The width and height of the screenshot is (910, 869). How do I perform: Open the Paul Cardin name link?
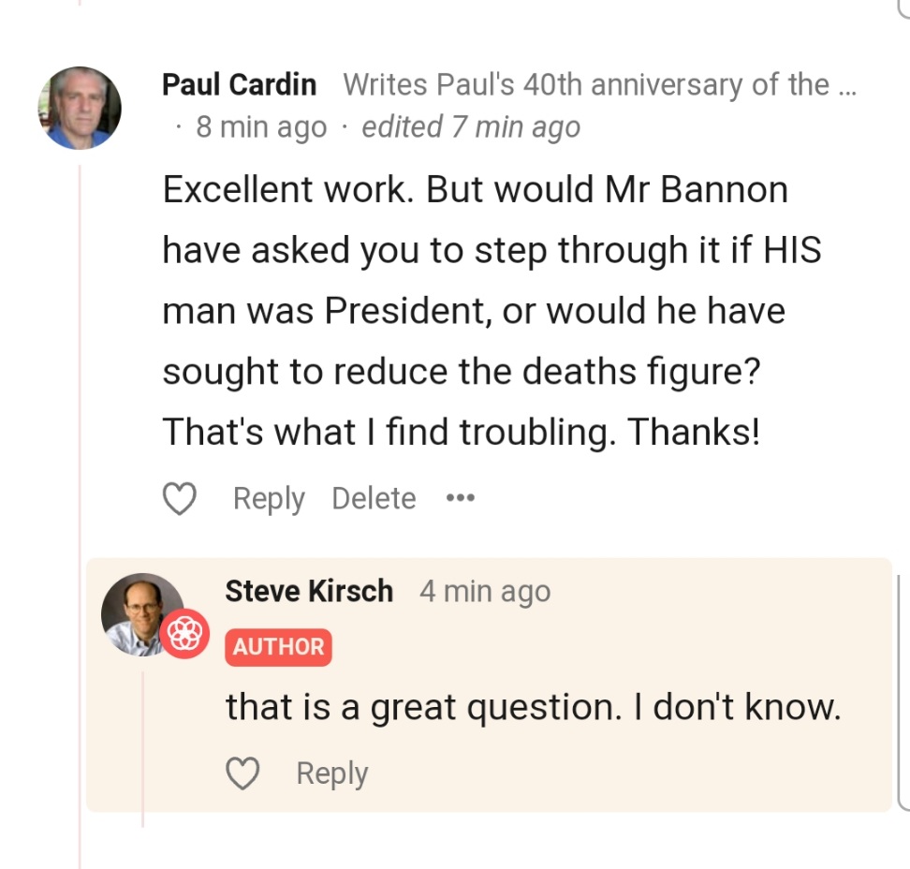point(239,84)
